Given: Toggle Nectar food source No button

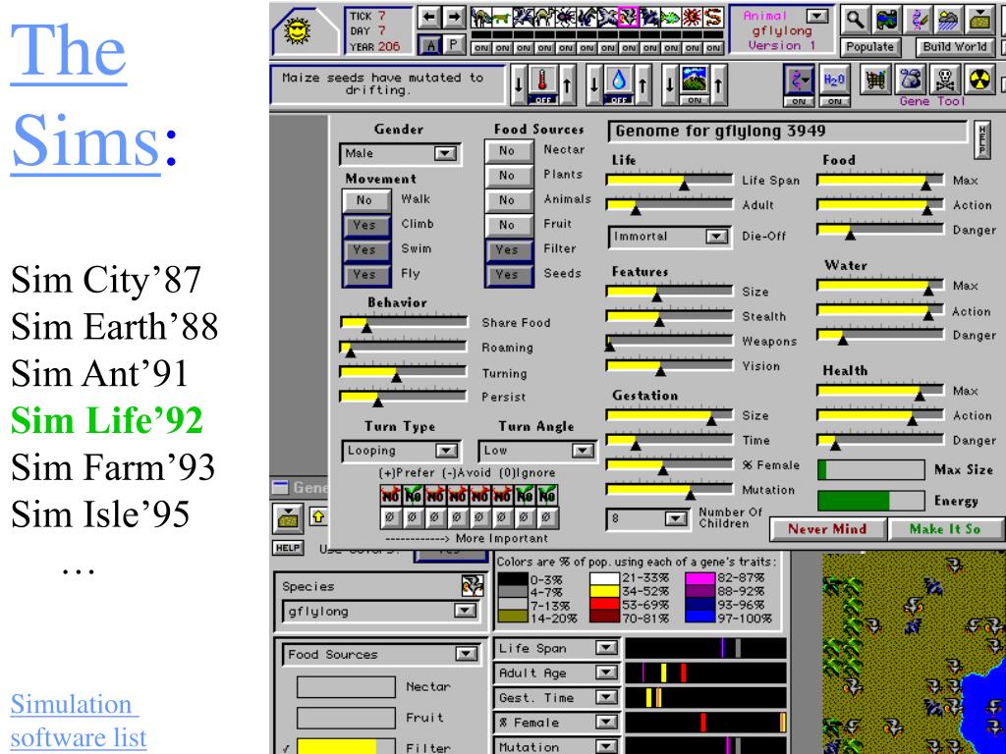Looking at the screenshot, I should [508, 150].
